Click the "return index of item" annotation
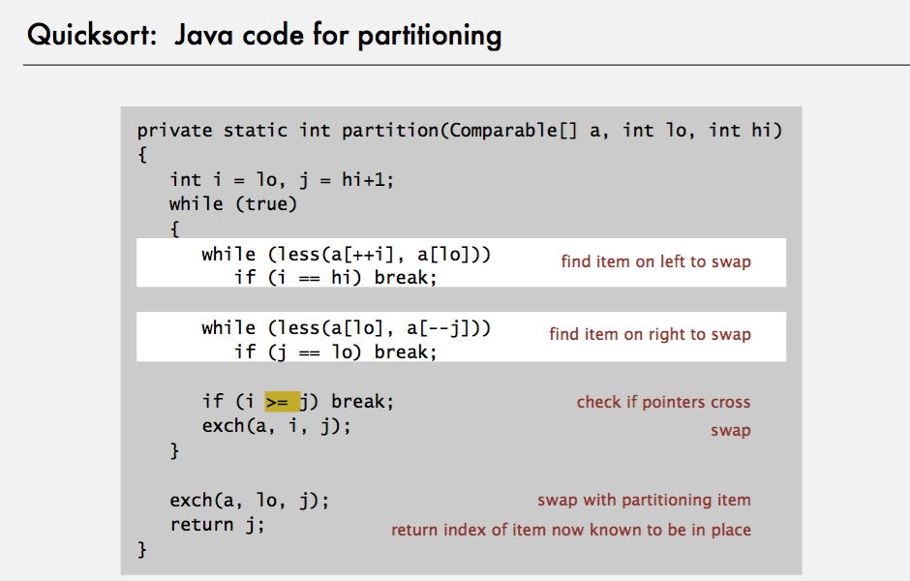The image size is (910, 581). pos(571,530)
